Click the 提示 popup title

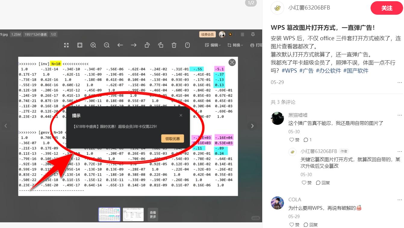tap(76, 115)
